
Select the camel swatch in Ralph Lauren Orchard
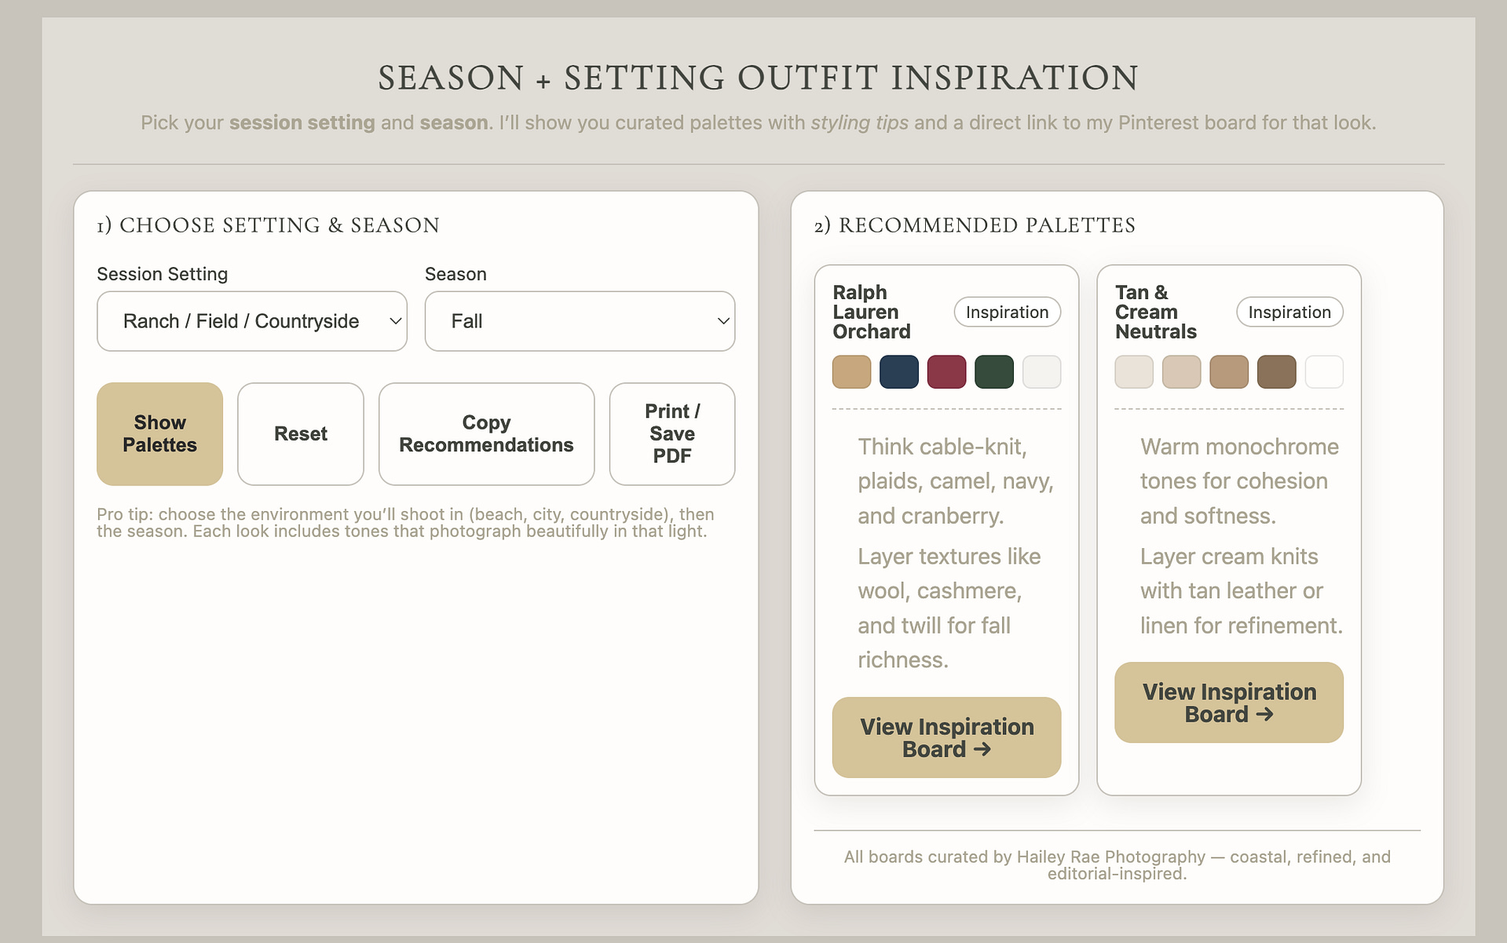pyautogui.click(x=851, y=371)
